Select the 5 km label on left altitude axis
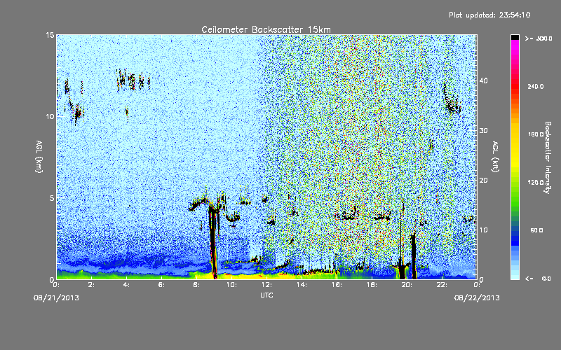 click(51, 198)
